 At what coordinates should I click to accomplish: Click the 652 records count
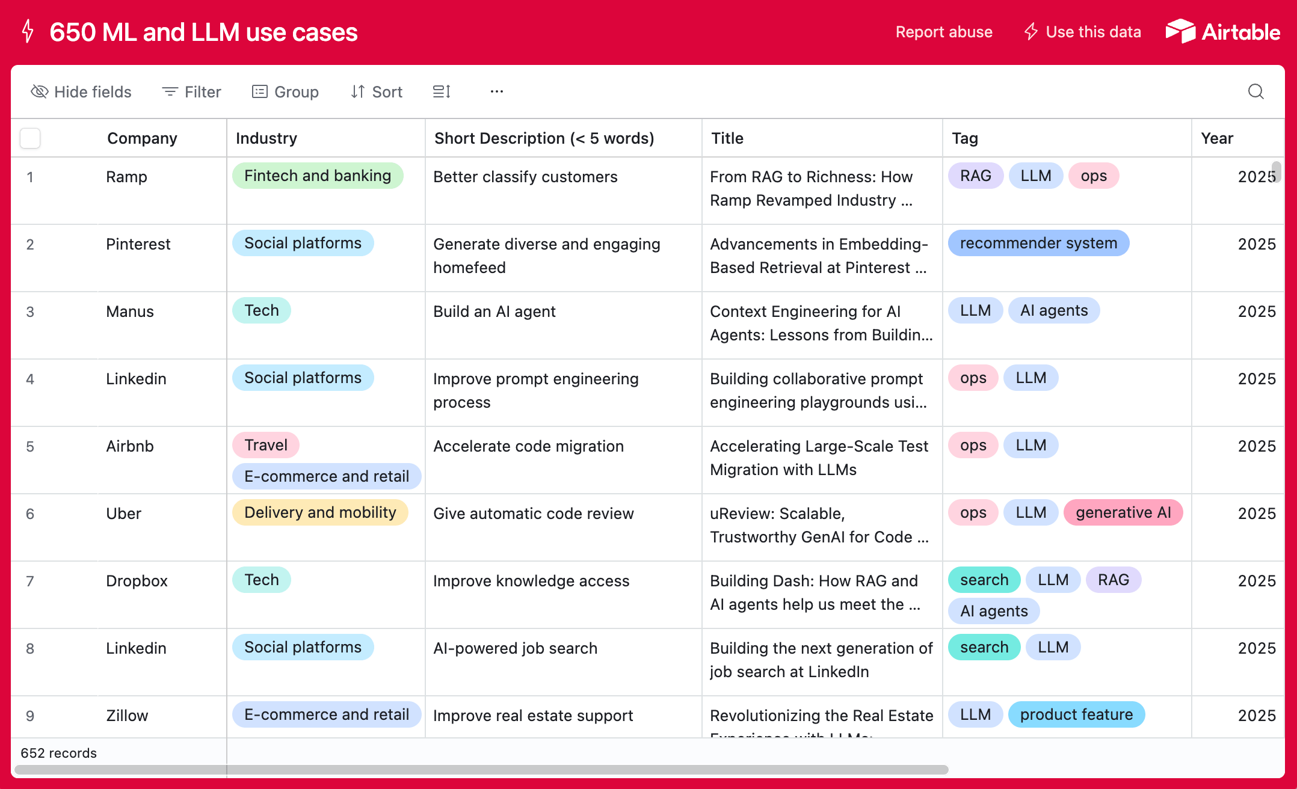[58, 753]
